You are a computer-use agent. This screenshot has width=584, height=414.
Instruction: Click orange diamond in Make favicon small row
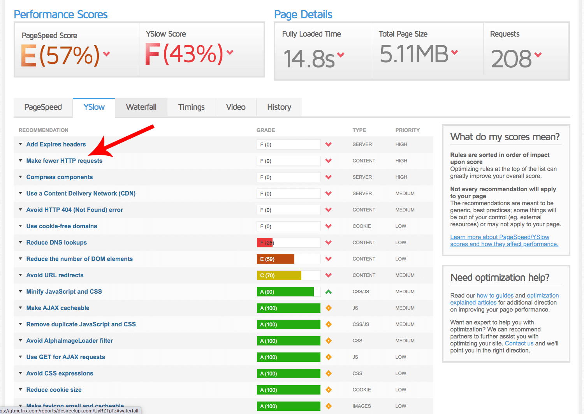click(x=329, y=406)
